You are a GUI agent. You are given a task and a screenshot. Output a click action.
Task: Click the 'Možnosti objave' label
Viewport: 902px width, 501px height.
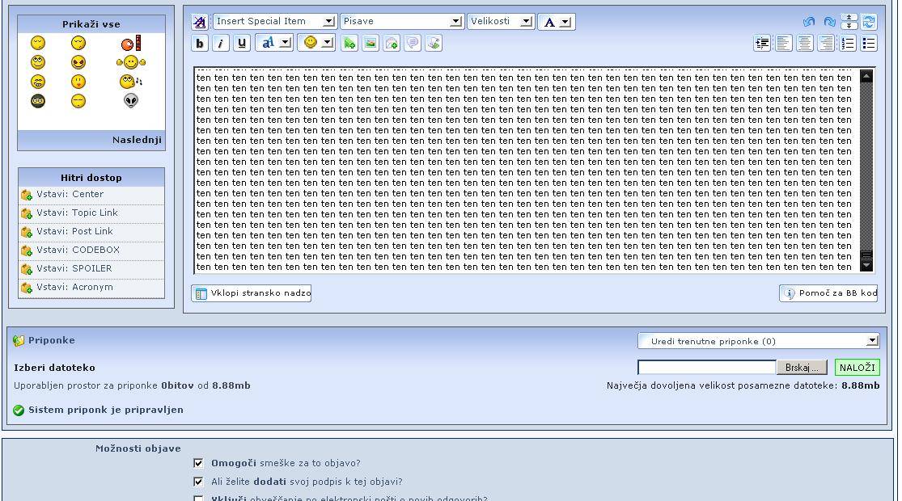[x=138, y=448]
